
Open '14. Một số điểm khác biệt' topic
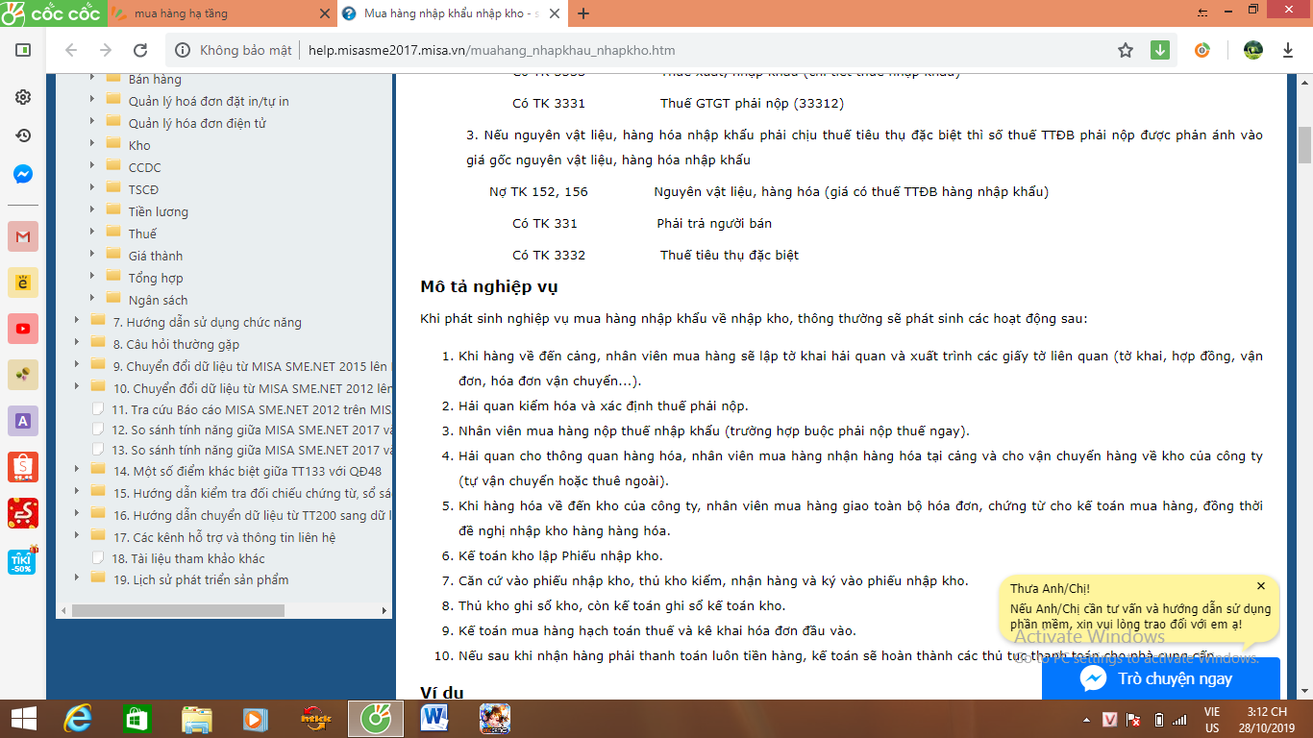247,471
